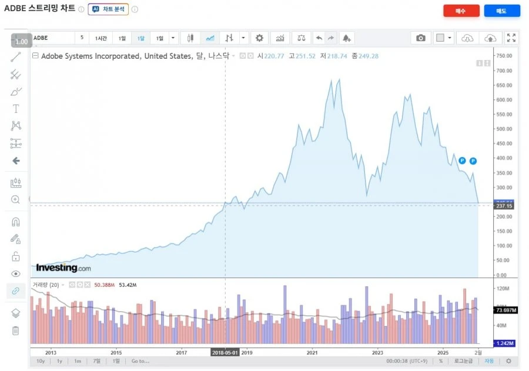
Task: Toggle hide all drawings eye icon
Action: 15,273
